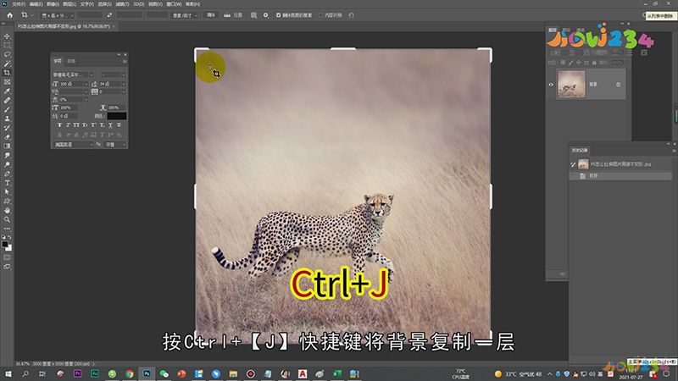Open the leading dropdown
678x381 pixels.
(113, 84)
